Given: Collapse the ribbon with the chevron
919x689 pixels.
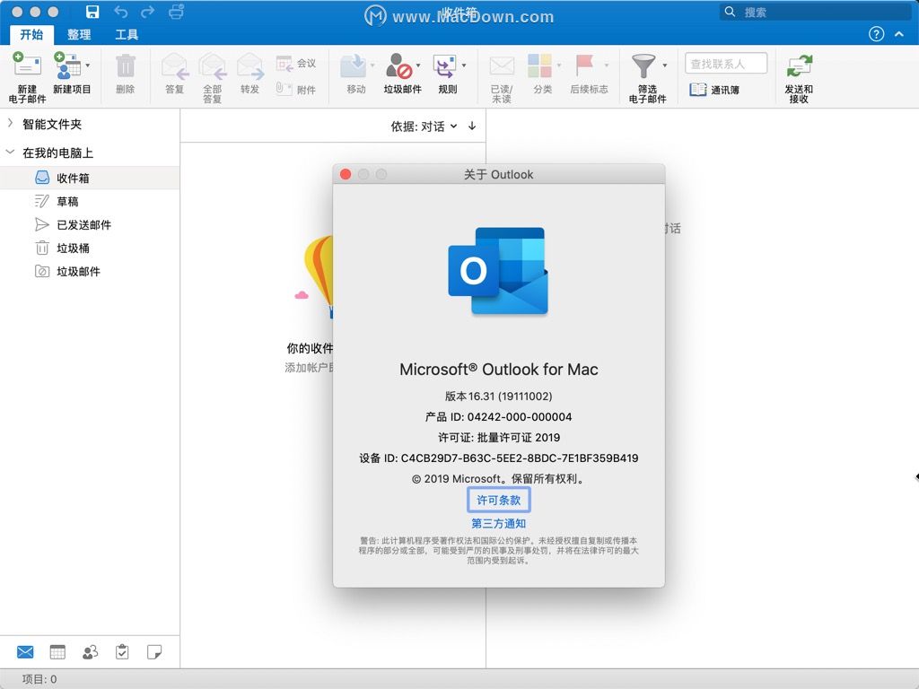Looking at the screenshot, I should tap(899, 34).
